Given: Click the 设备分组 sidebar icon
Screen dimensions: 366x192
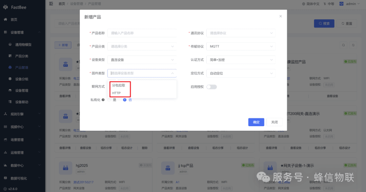Looking at the screenshot, I should (10, 79).
